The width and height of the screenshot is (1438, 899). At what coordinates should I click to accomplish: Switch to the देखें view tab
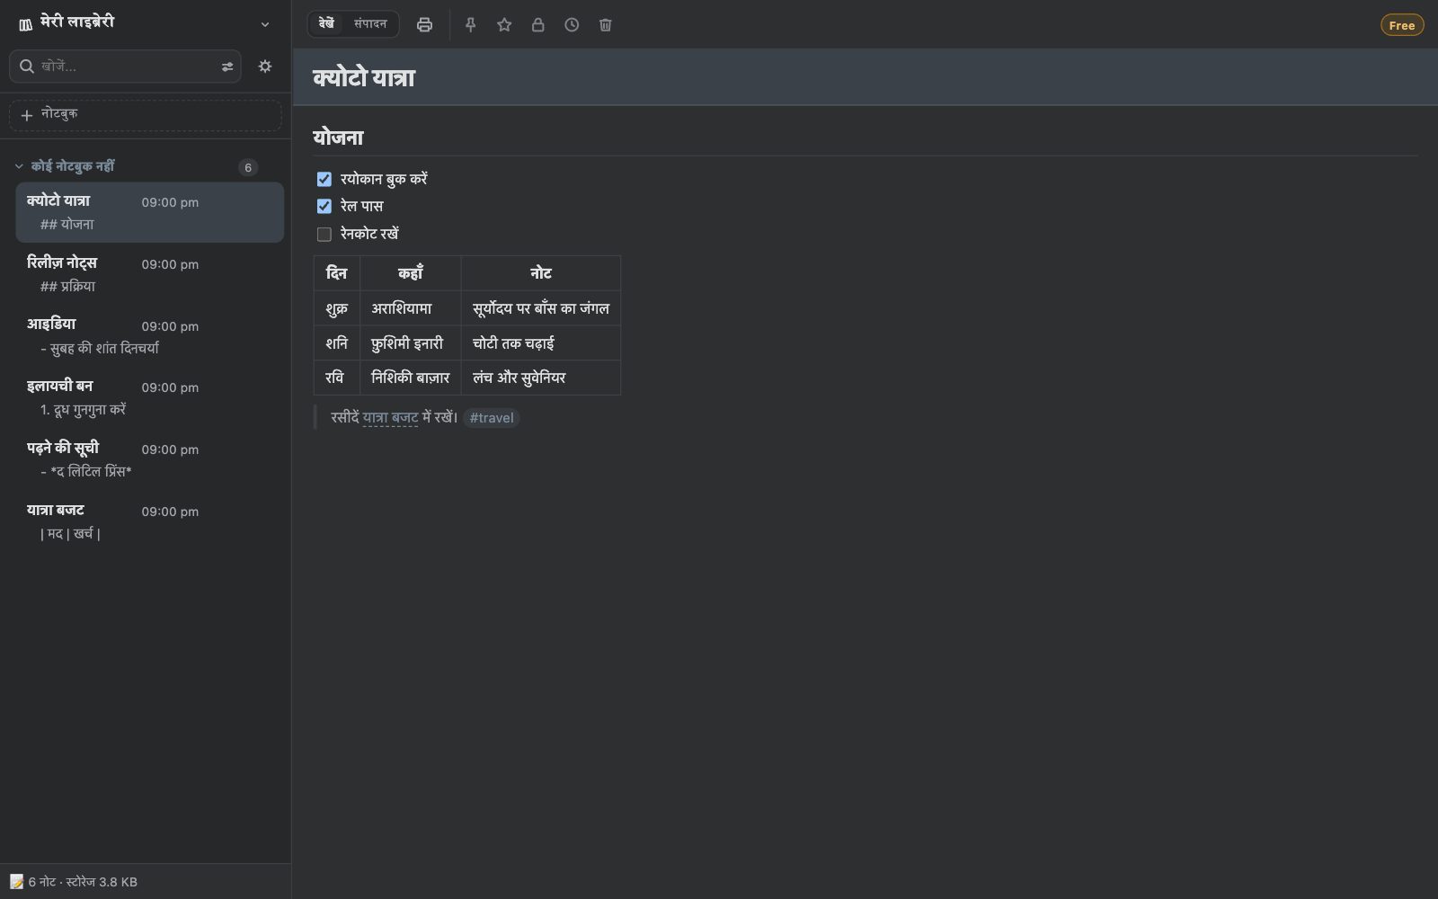(327, 24)
